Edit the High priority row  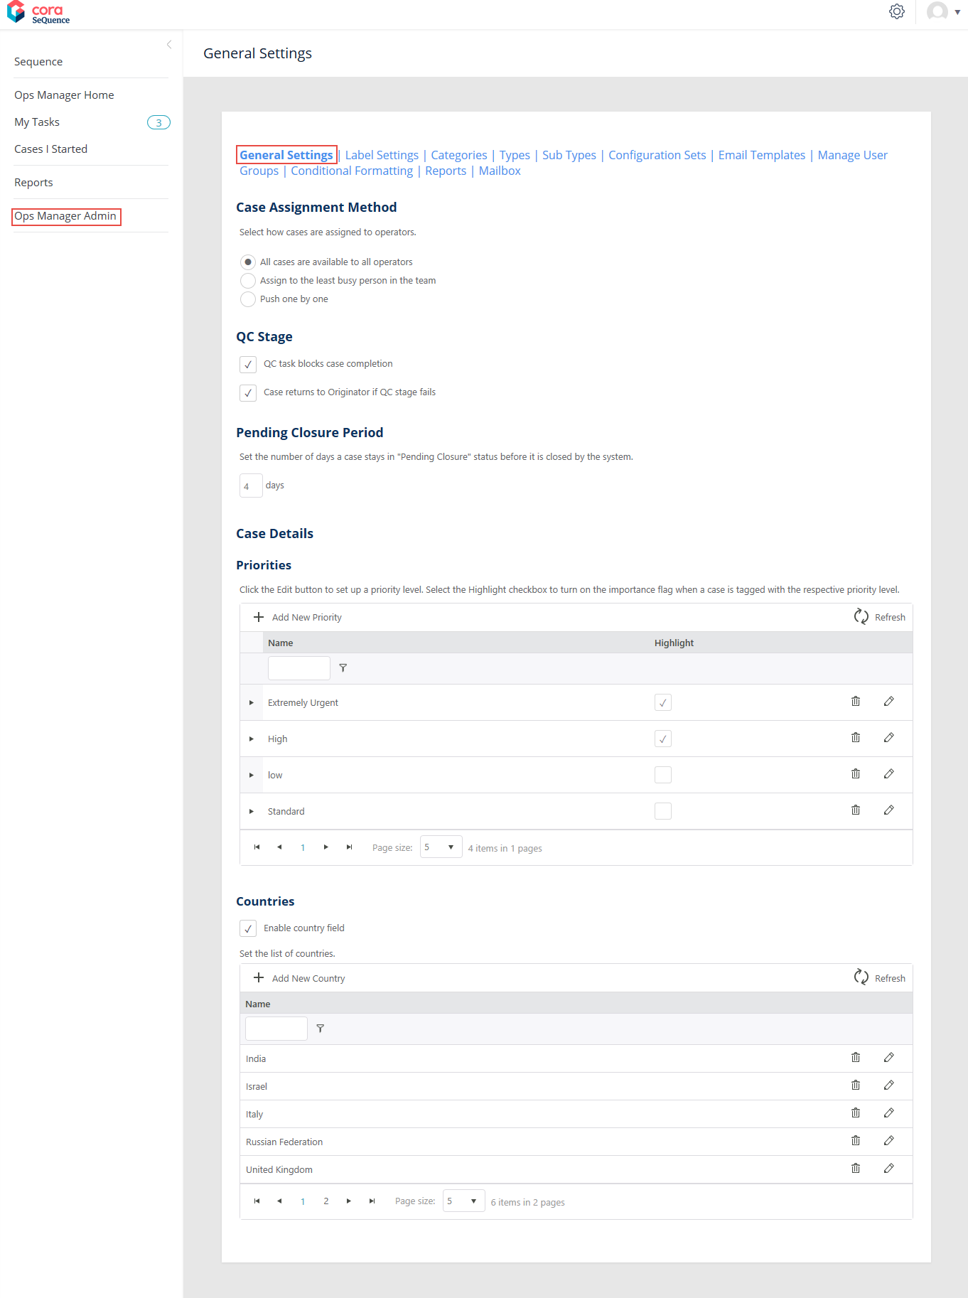888,738
